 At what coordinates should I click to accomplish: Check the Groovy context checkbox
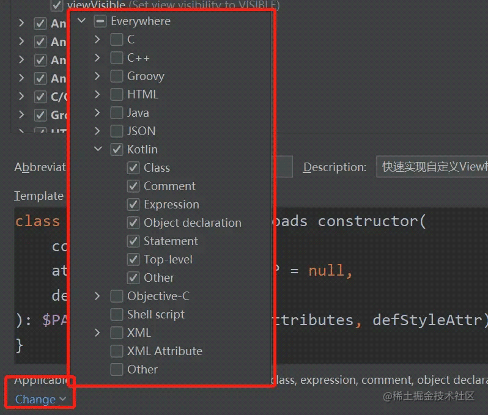[x=116, y=76]
